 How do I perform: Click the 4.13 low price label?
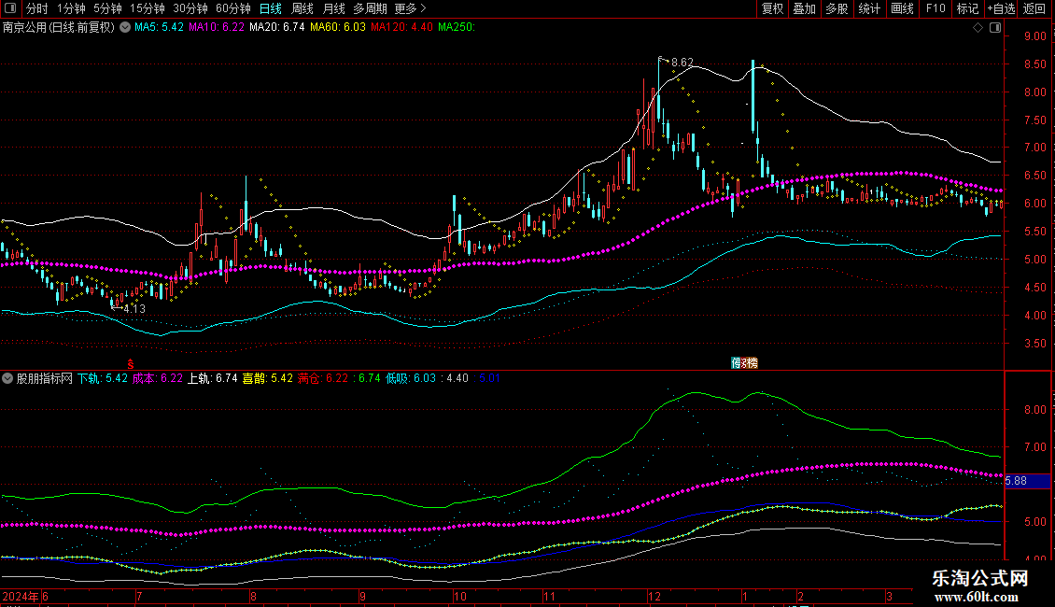pos(134,309)
